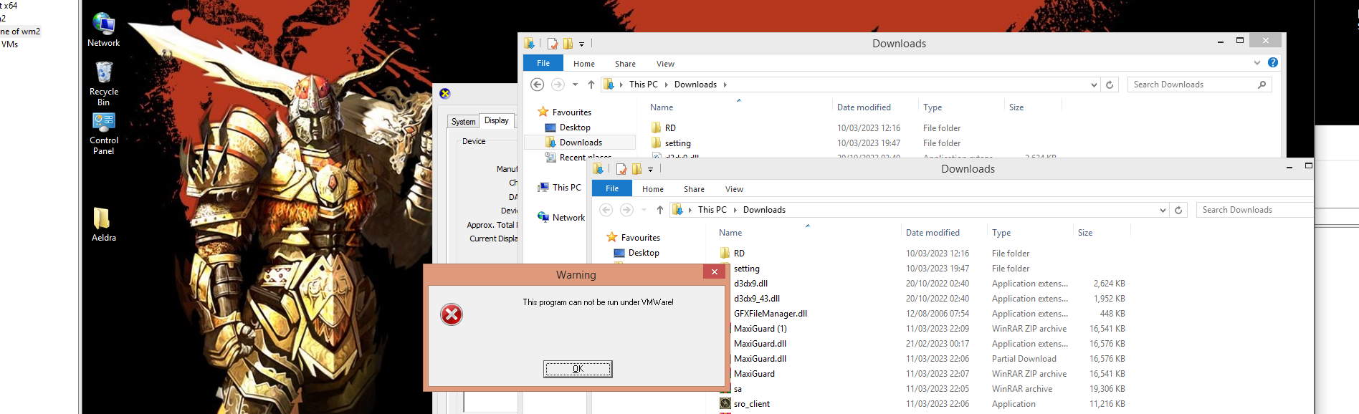Open the Share tab in rear Downloads window
The image size is (1359, 414).
click(x=625, y=64)
